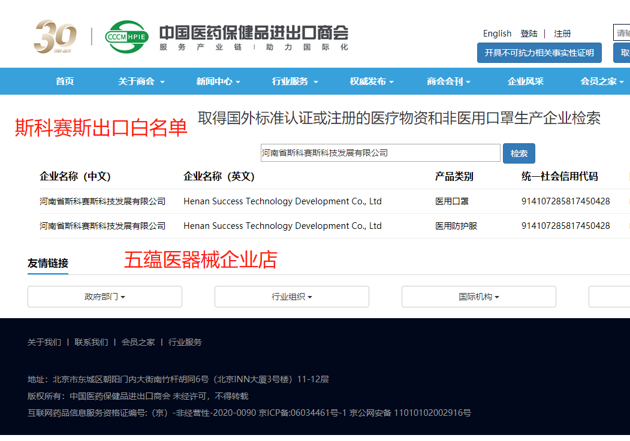Select Chinese company name in 医用口罩 row

pyautogui.click(x=103, y=201)
